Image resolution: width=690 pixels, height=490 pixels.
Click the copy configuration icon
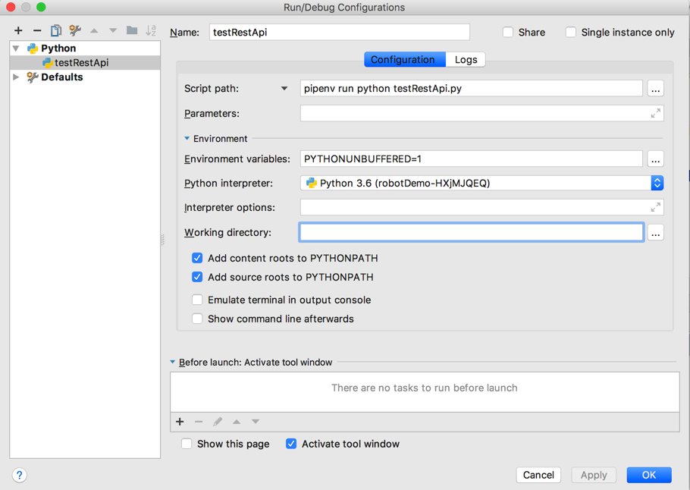point(56,30)
